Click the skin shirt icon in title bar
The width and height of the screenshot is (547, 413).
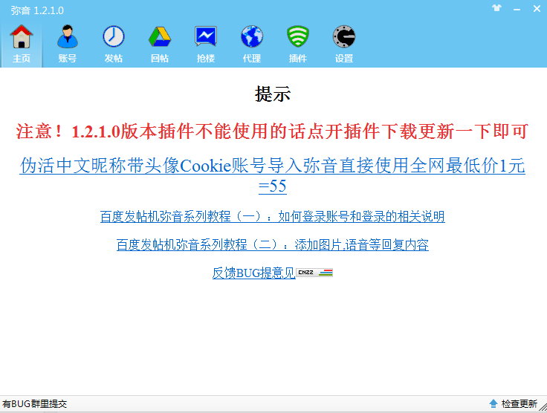(496, 8)
